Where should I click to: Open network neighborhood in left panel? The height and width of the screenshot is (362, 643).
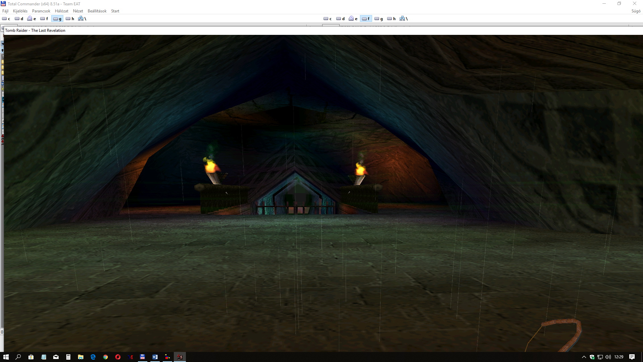(82, 19)
